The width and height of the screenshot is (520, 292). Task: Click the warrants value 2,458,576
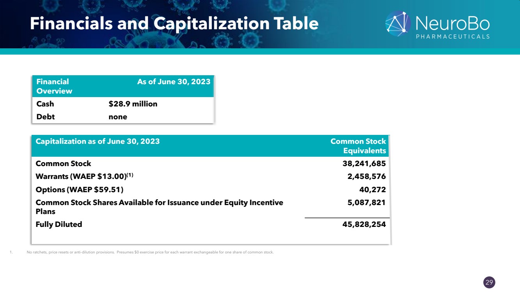(366, 177)
